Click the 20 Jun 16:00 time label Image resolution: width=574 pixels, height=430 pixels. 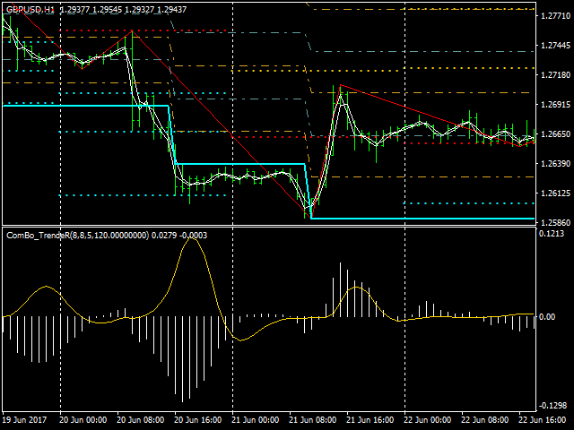point(198,420)
